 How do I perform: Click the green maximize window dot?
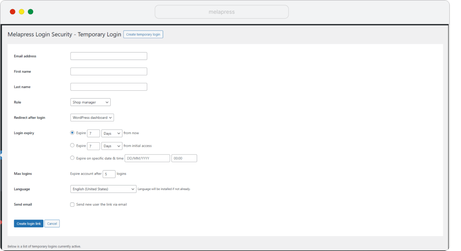pyautogui.click(x=31, y=12)
